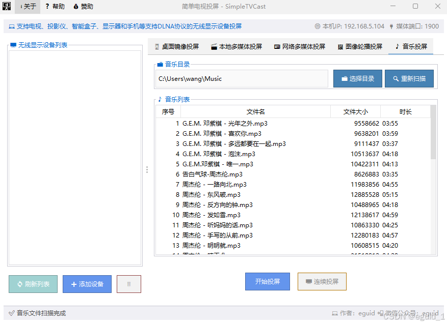Click the 音乐文件扫描完成 status text
447x324 pixels.
pyautogui.click(x=41, y=313)
